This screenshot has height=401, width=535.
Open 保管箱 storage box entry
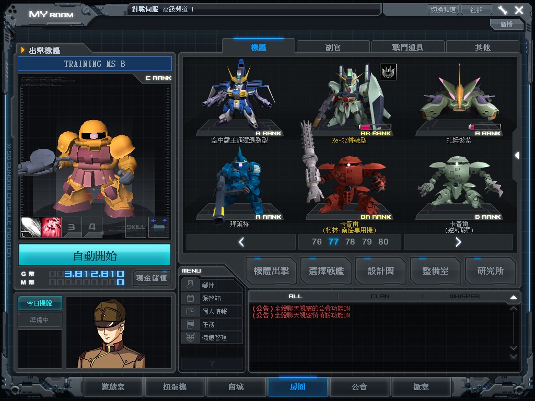click(212, 298)
